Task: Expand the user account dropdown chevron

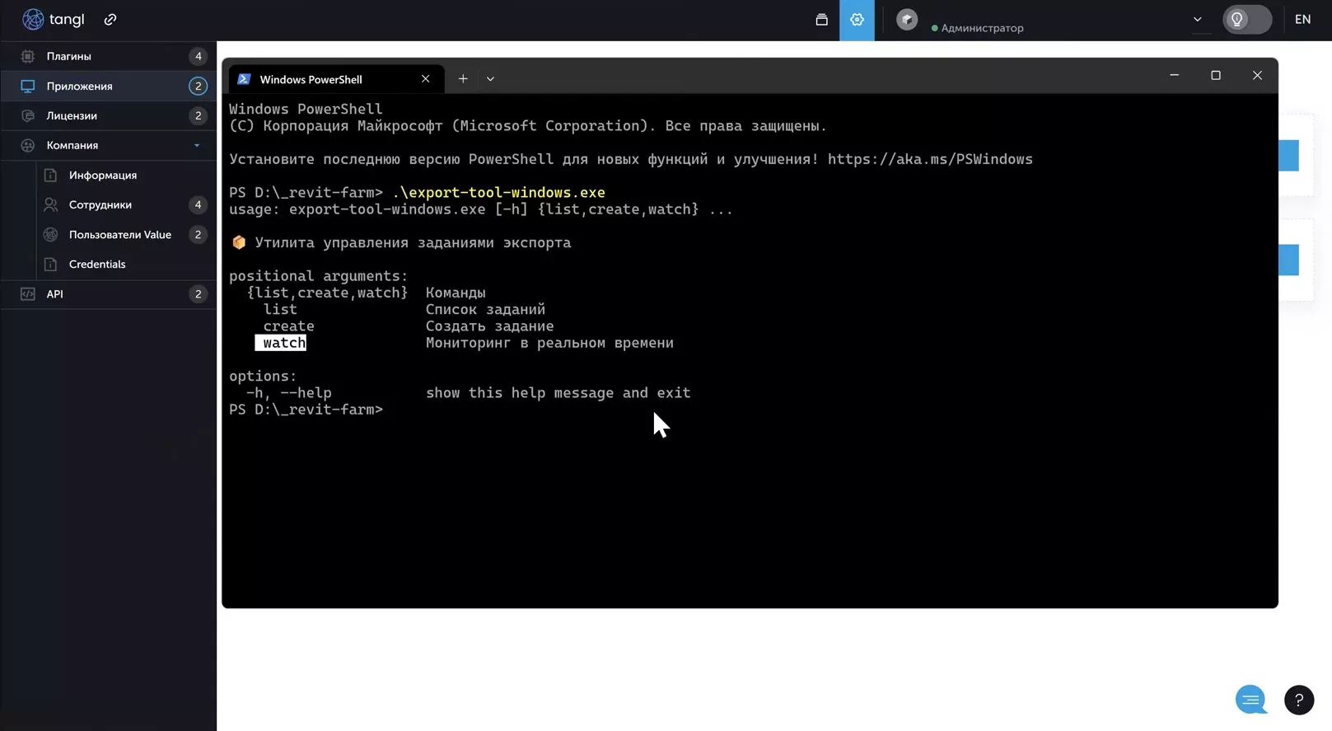Action: coord(1197,20)
